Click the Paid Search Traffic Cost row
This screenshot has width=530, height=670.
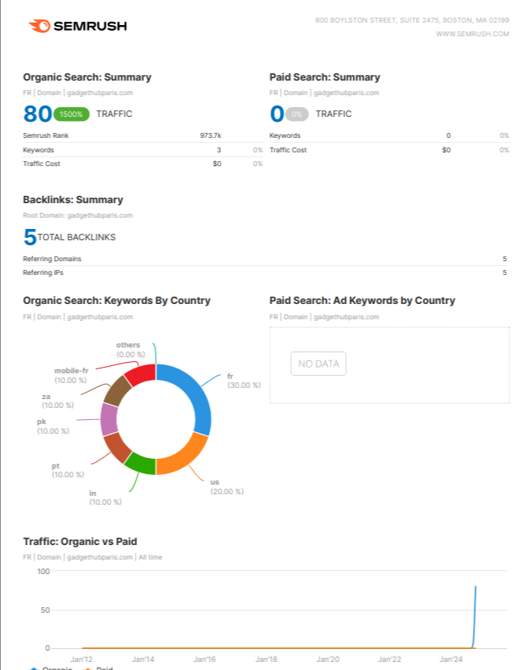coord(389,150)
